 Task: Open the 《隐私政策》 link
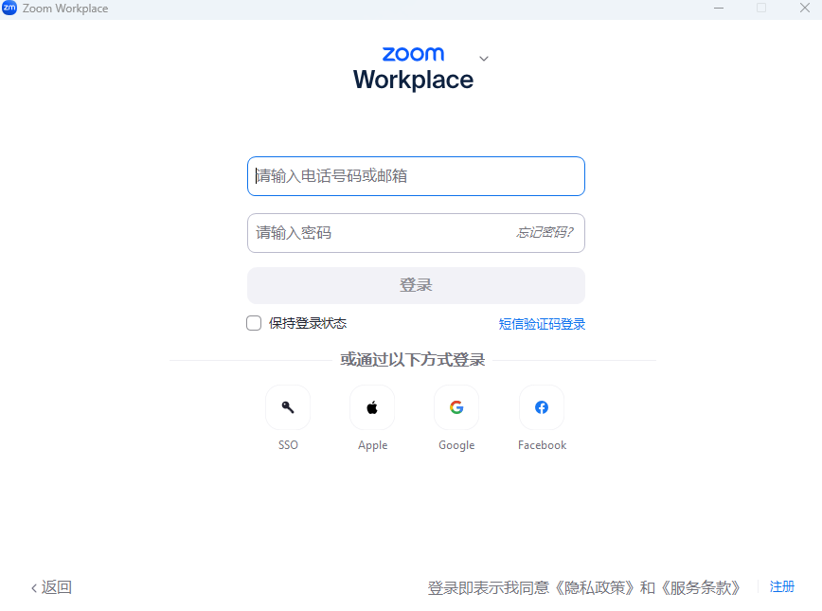(x=595, y=588)
